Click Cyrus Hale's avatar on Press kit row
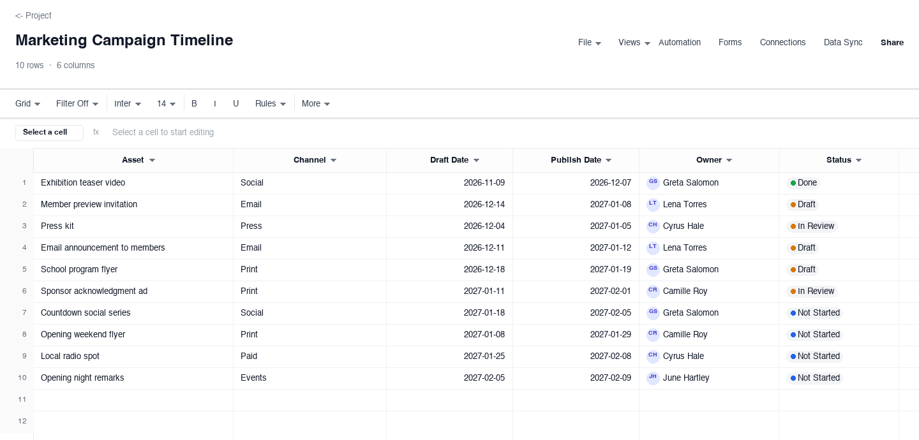Viewport: 919px width, 440px height. point(653,226)
